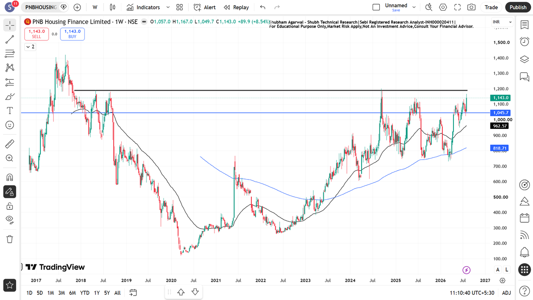533x300 pixels.
Task: Open the calendar panel
Action: point(524,219)
